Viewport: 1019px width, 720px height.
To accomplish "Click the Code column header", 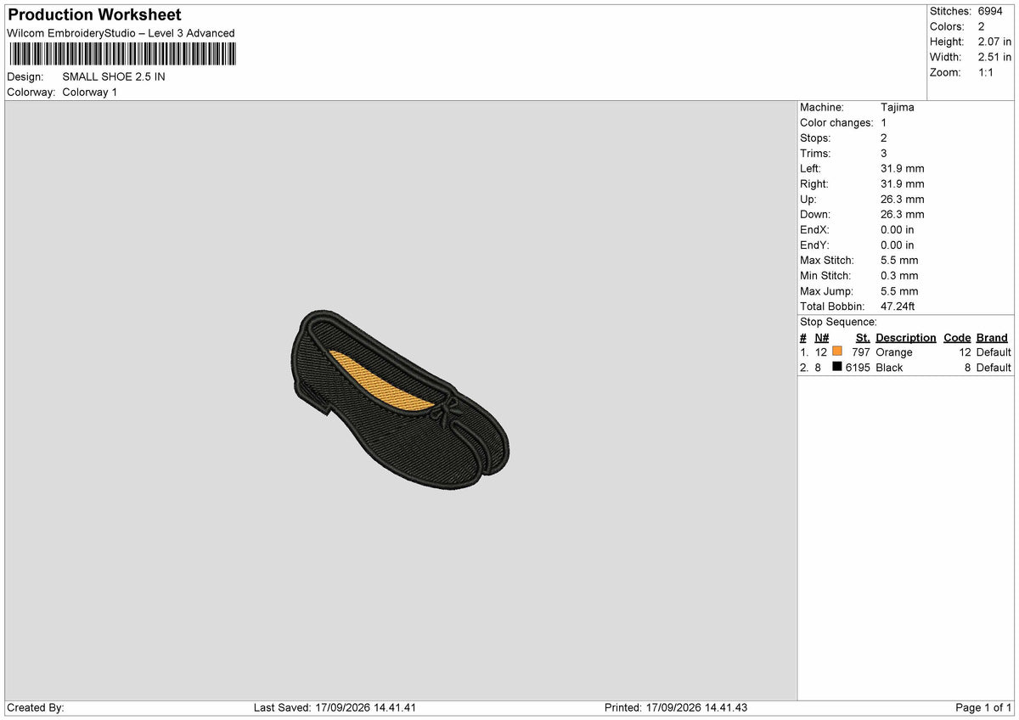I will pos(957,337).
